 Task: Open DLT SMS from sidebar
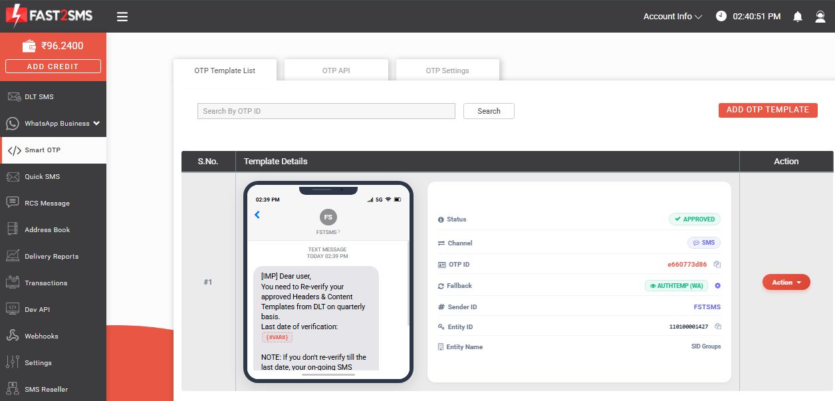tap(53, 97)
